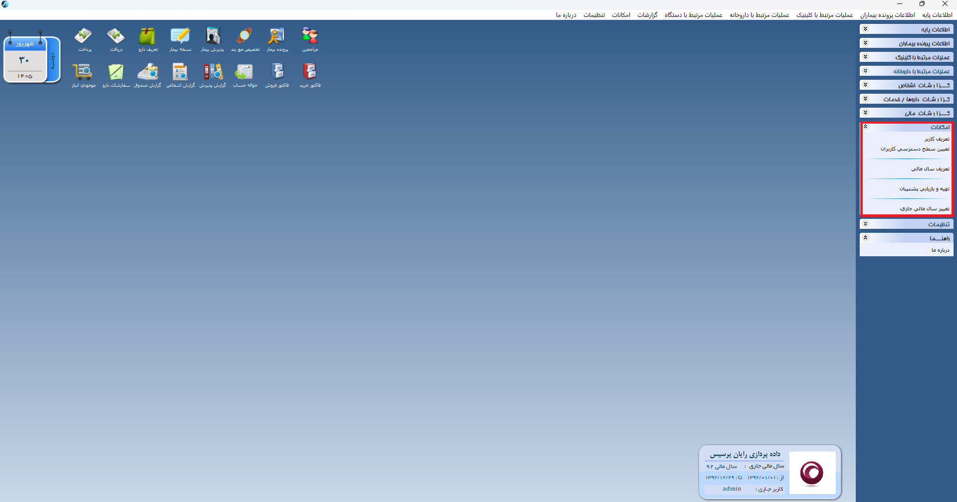The image size is (957, 502).
Task: Open the اطلاعات پرونده بیماران menu in menu bar
Action: pyautogui.click(x=888, y=15)
